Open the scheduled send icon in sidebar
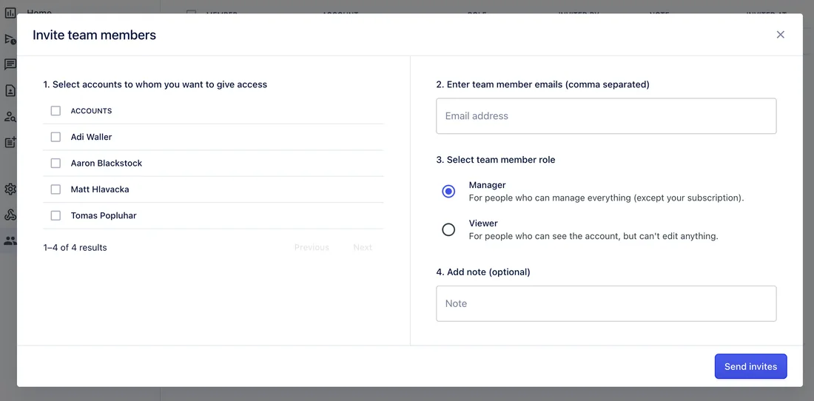This screenshot has height=401, width=814. point(10,39)
